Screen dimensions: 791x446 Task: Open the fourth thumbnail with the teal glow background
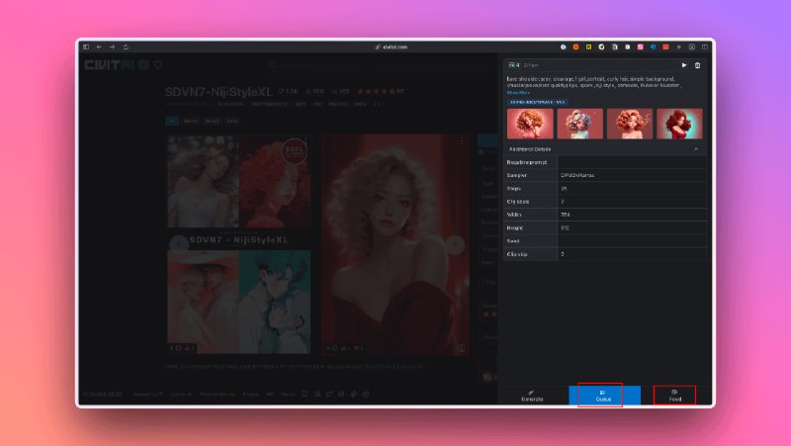point(679,124)
